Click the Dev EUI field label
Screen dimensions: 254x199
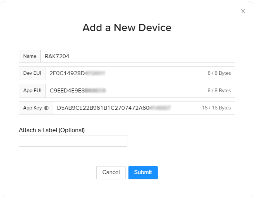32,73
